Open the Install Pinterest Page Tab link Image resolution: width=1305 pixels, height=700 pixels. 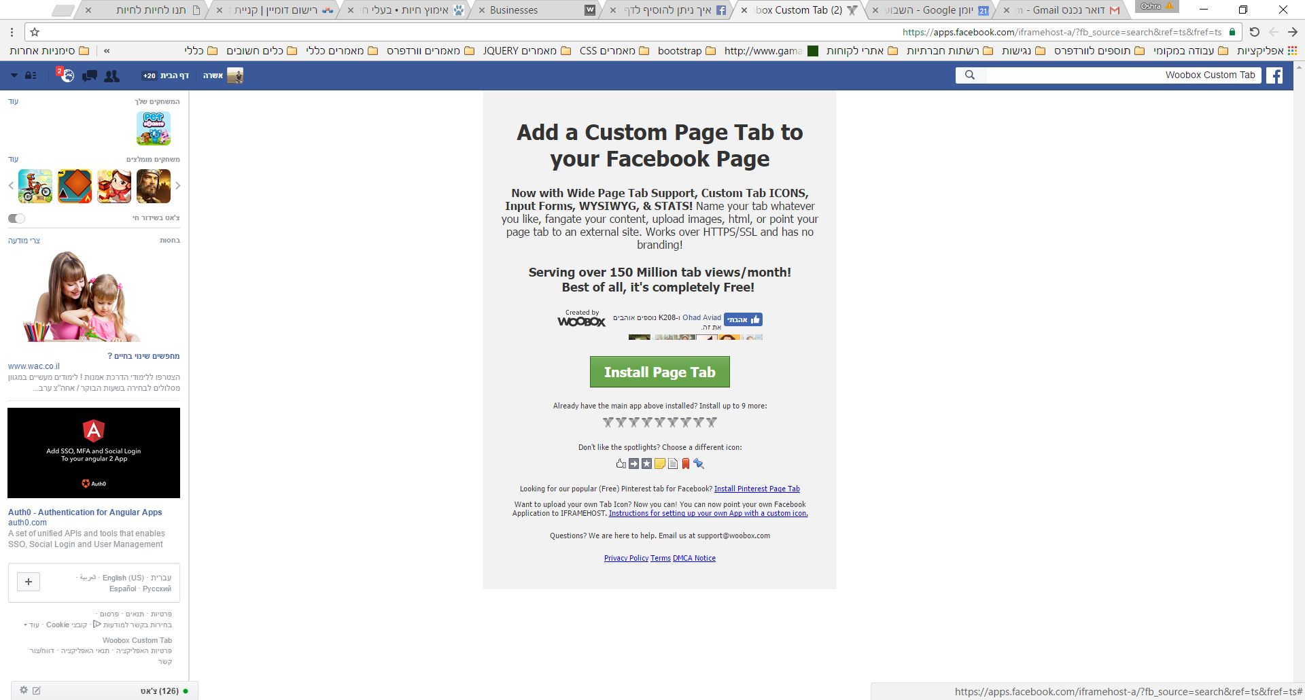(756, 489)
